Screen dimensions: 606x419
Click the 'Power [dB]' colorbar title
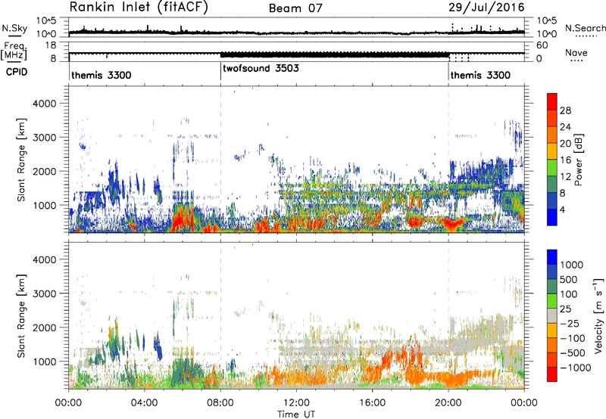click(x=578, y=160)
